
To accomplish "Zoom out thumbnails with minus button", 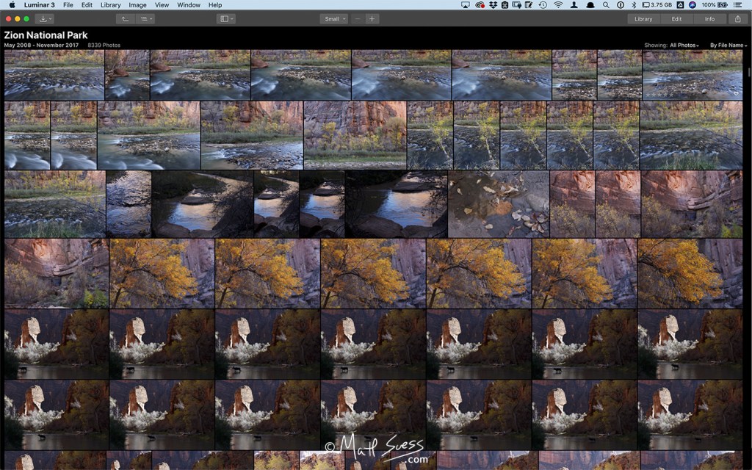I will point(358,19).
